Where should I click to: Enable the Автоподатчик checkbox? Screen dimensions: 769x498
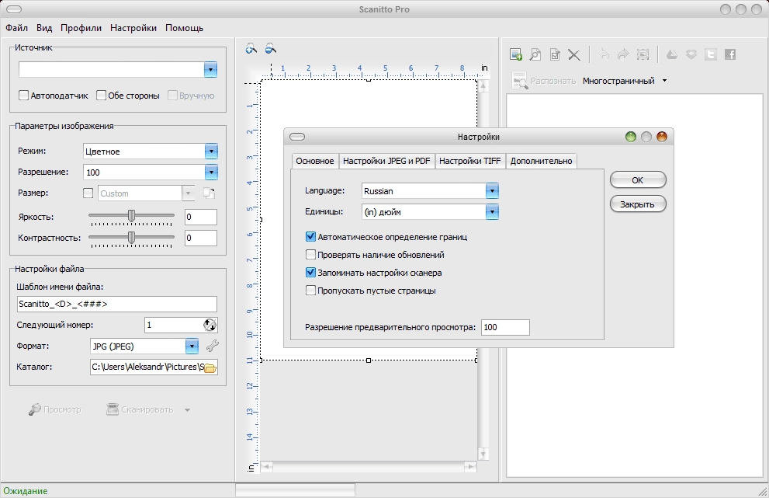coord(23,96)
